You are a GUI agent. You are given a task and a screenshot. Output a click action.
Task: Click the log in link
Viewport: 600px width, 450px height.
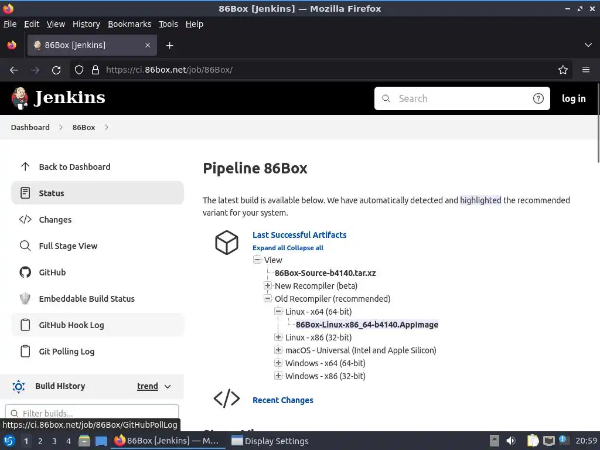coord(574,98)
